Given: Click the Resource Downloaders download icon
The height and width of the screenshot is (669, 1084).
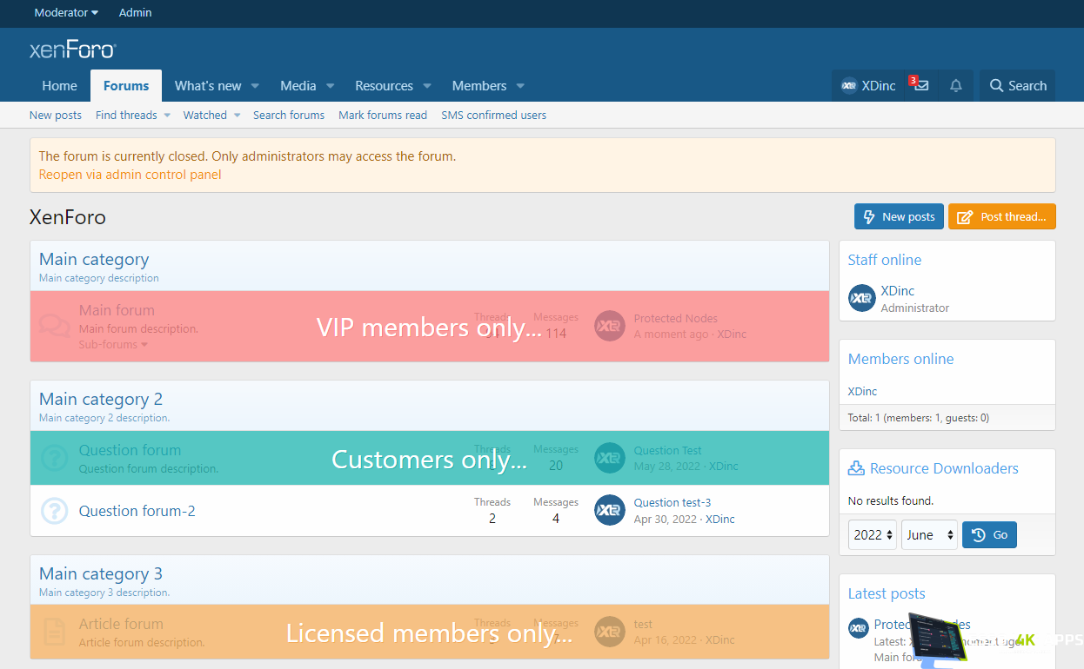Looking at the screenshot, I should point(856,468).
